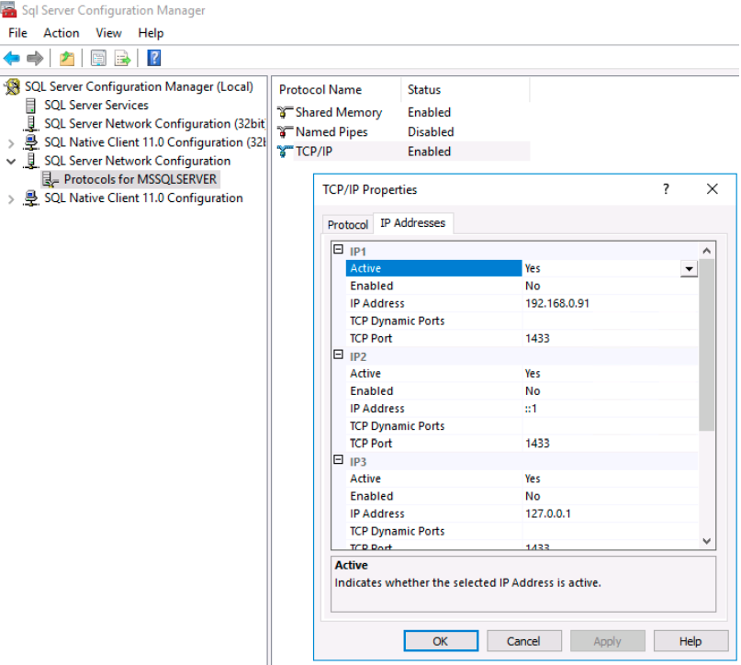Click the IP2 TCP Dynamic Ports value field
The height and width of the screenshot is (665, 741).
(x=610, y=426)
